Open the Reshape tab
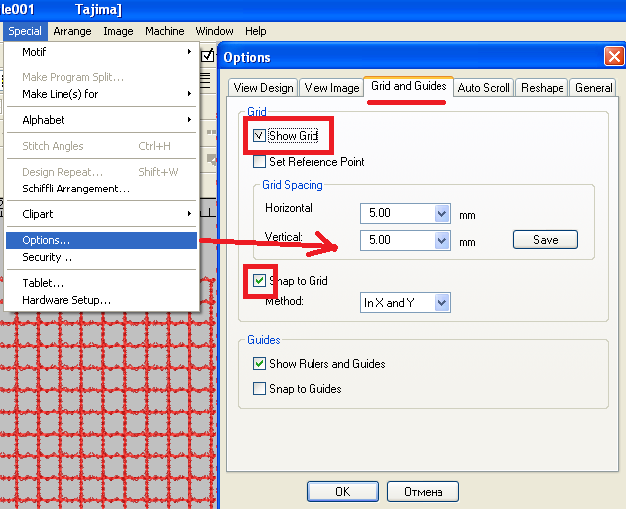Screen dimensions: 626x509 click(x=543, y=88)
